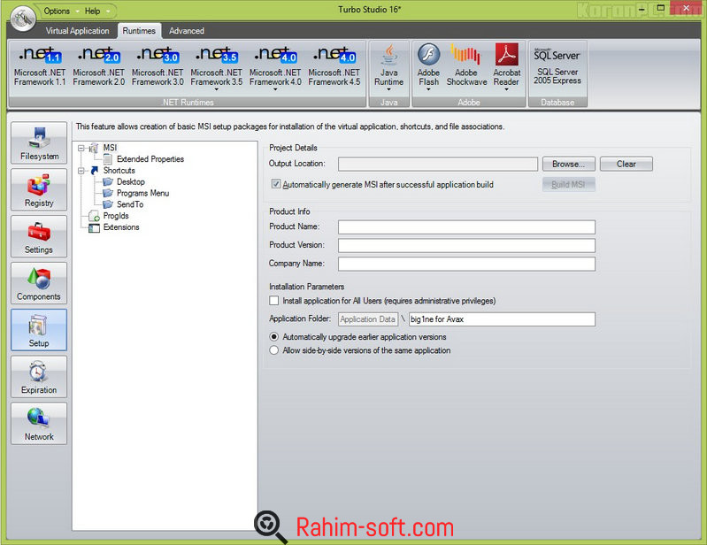This screenshot has width=707, height=545.
Task: Open the Setup panel
Action: [39, 330]
